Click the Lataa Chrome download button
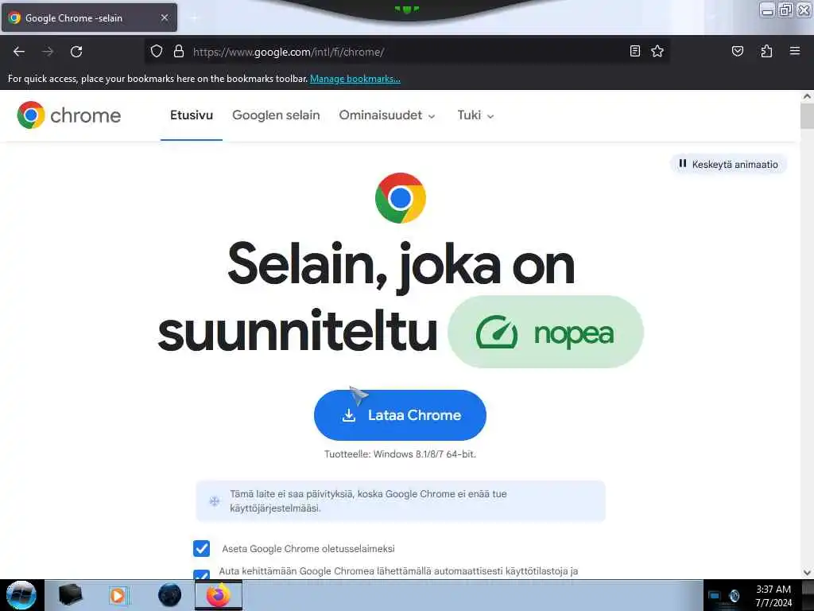Screen dimensions: 814x611 click(x=401, y=415)
